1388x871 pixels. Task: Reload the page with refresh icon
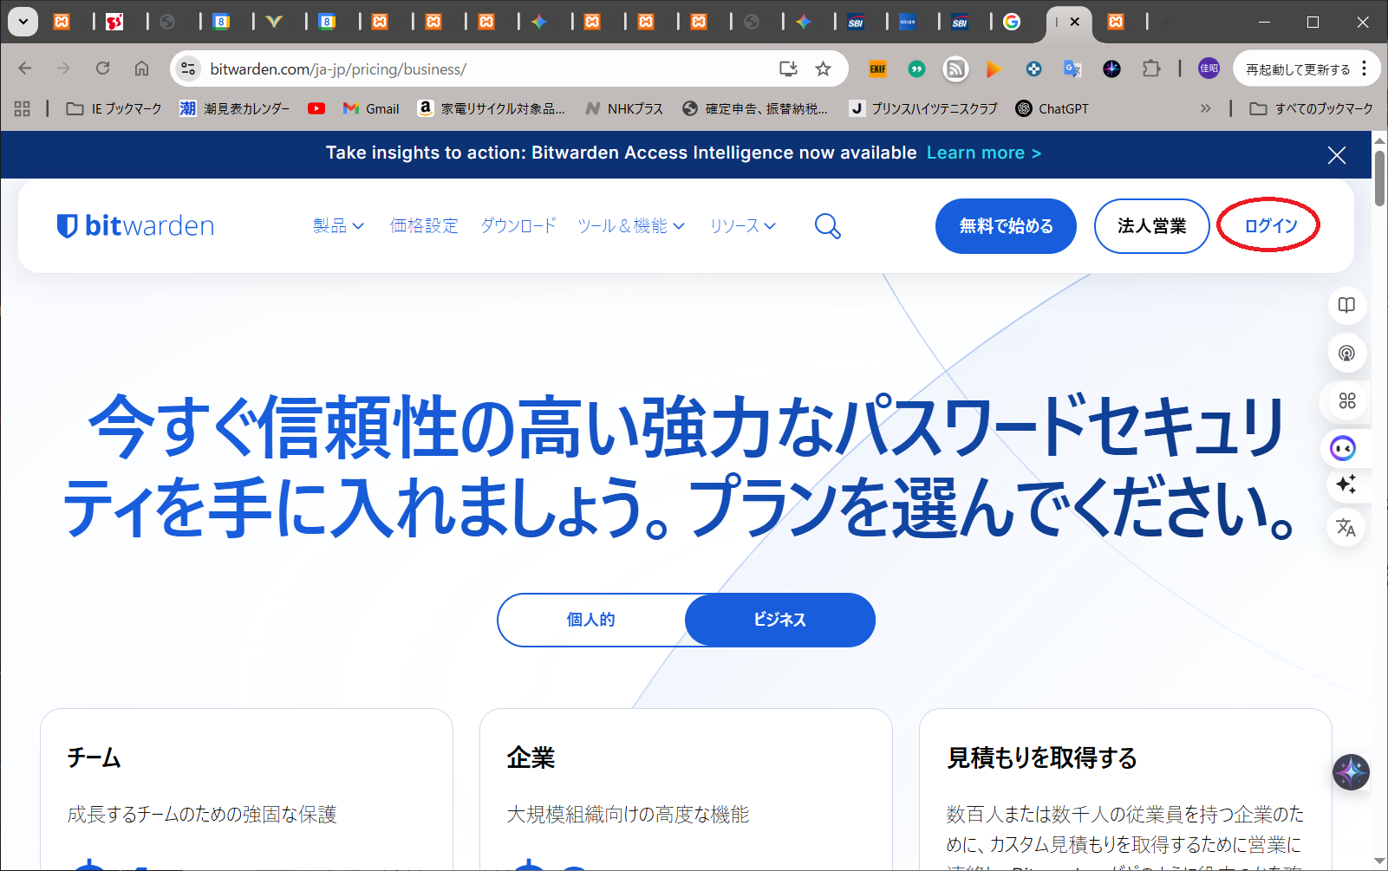click(102, 68)
